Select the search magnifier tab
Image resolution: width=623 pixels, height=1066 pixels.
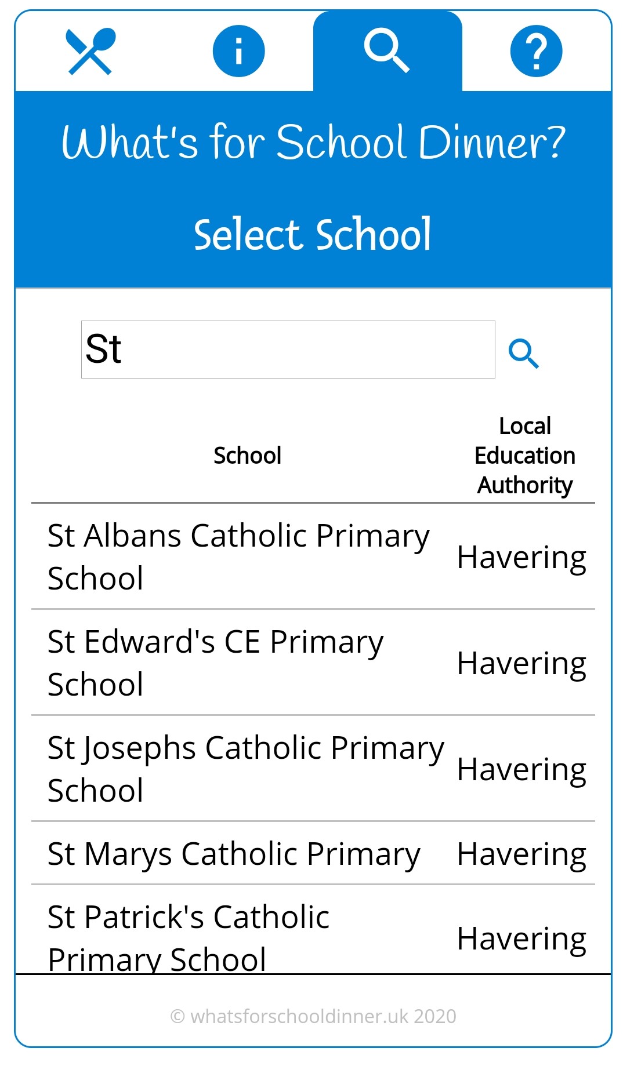[387, 51]
